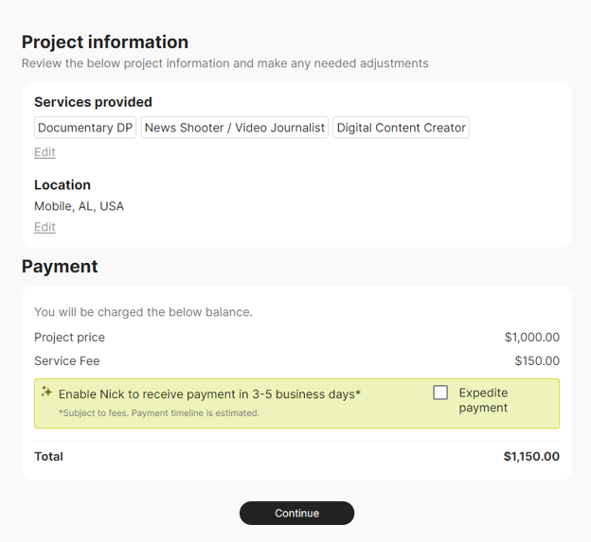Select the Digital Content Creator tag
The height and width of the screenshot is (542, 591).
[401, 128]
